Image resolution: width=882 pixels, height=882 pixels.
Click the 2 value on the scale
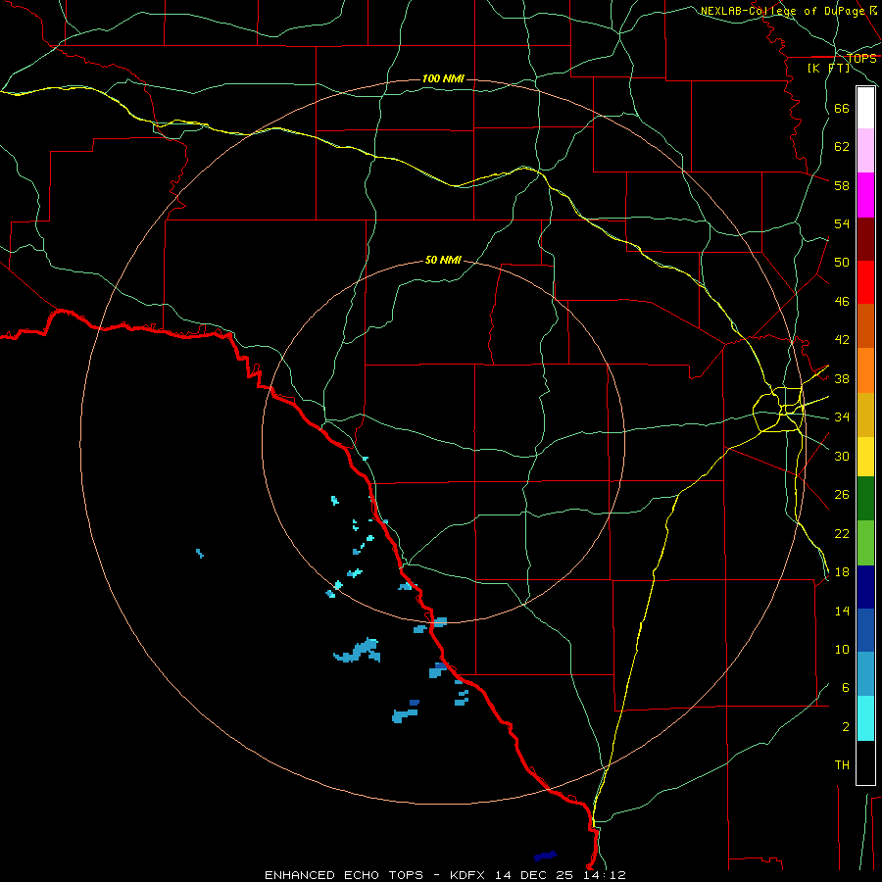pos(846,727)
